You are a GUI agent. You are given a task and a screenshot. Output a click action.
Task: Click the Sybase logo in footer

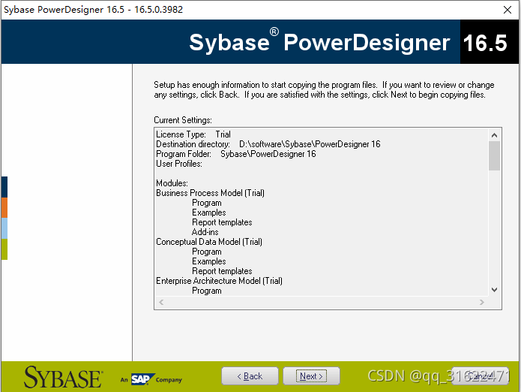pos(63,377)
